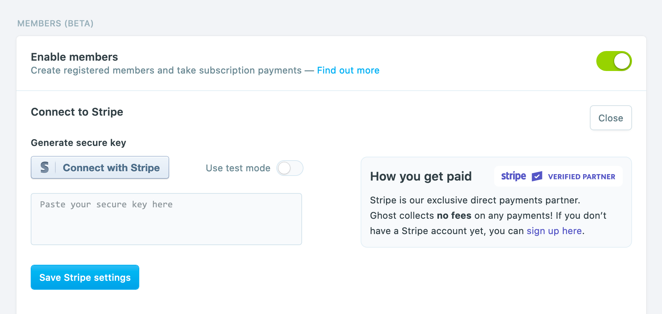This screenshot has width=662, height=314.
Task: Click the Stripe "S" icon on the Connect button
Action: tap(44, 168)
